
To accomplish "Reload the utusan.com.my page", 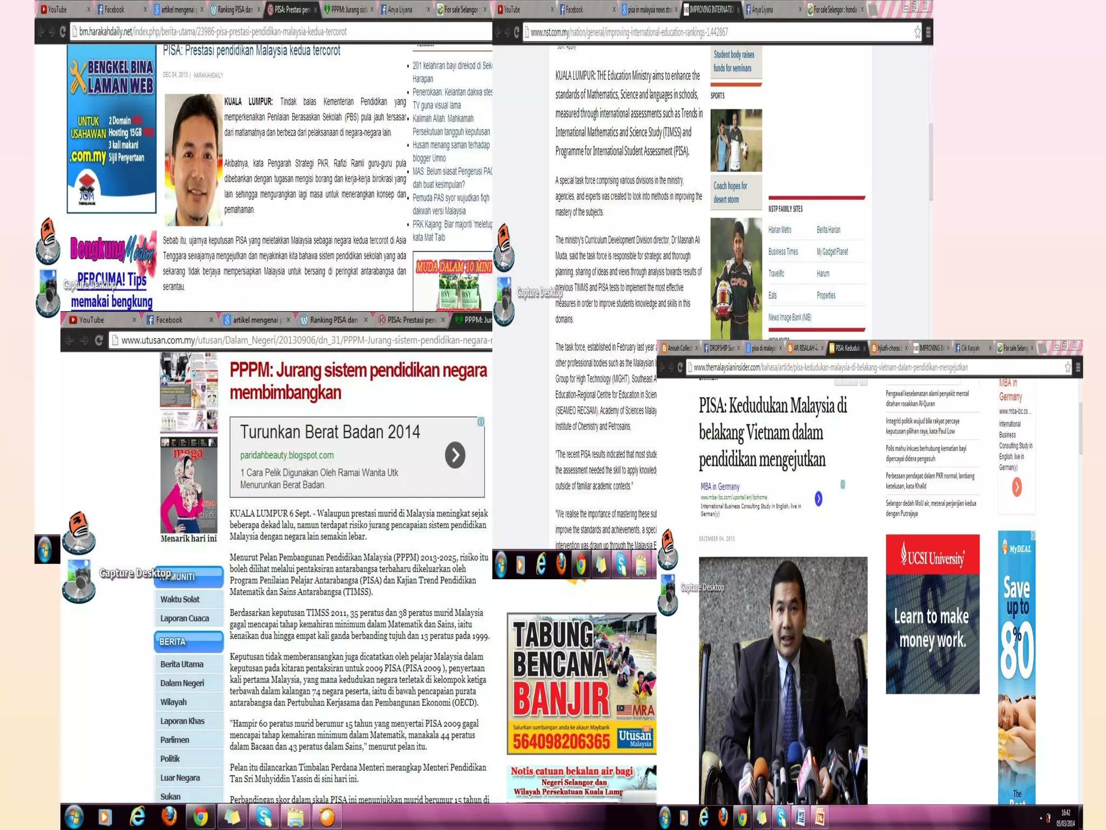I will click(x=99, y=340).
